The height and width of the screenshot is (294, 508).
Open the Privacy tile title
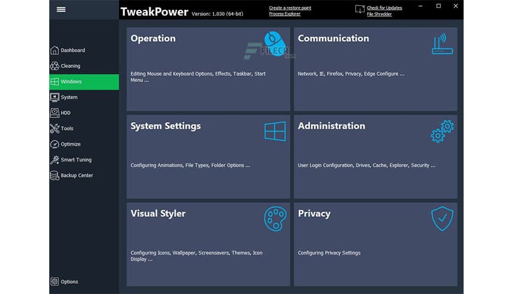[x=314, y=214]
